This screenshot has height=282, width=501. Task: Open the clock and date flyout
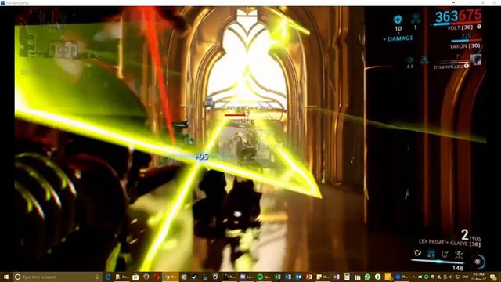(x=478, y=277)
